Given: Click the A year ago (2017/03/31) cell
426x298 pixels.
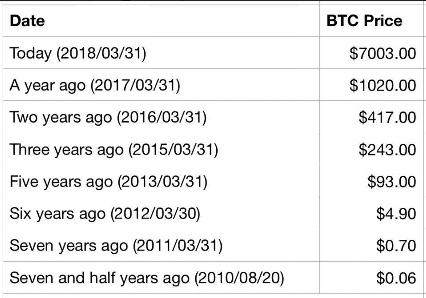Looking at the screenshot, I should (x=161, y=85).
